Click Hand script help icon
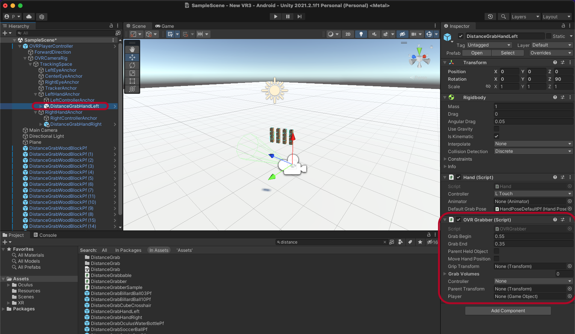Viewport: 575px width, 334px height. [555, 177]
